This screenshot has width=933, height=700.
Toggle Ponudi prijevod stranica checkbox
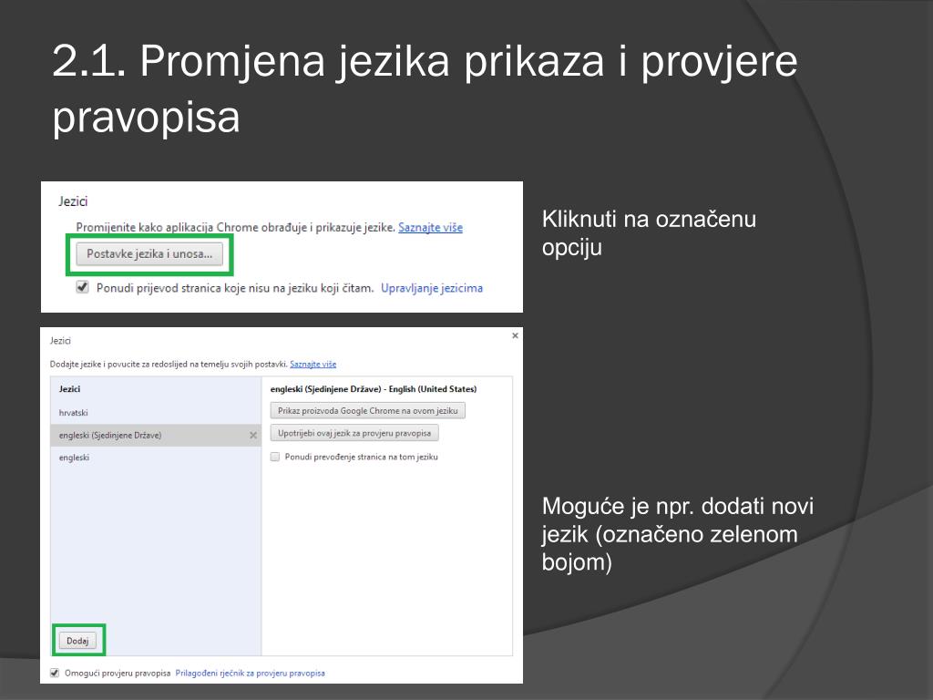tap(82, 287)
